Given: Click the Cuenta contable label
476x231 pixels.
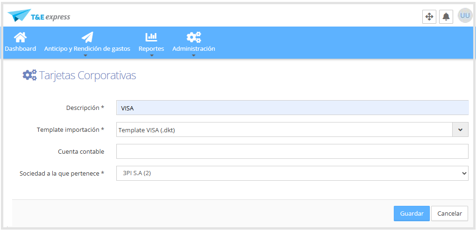Looking at the screenshot, I should tap(81, 151).
